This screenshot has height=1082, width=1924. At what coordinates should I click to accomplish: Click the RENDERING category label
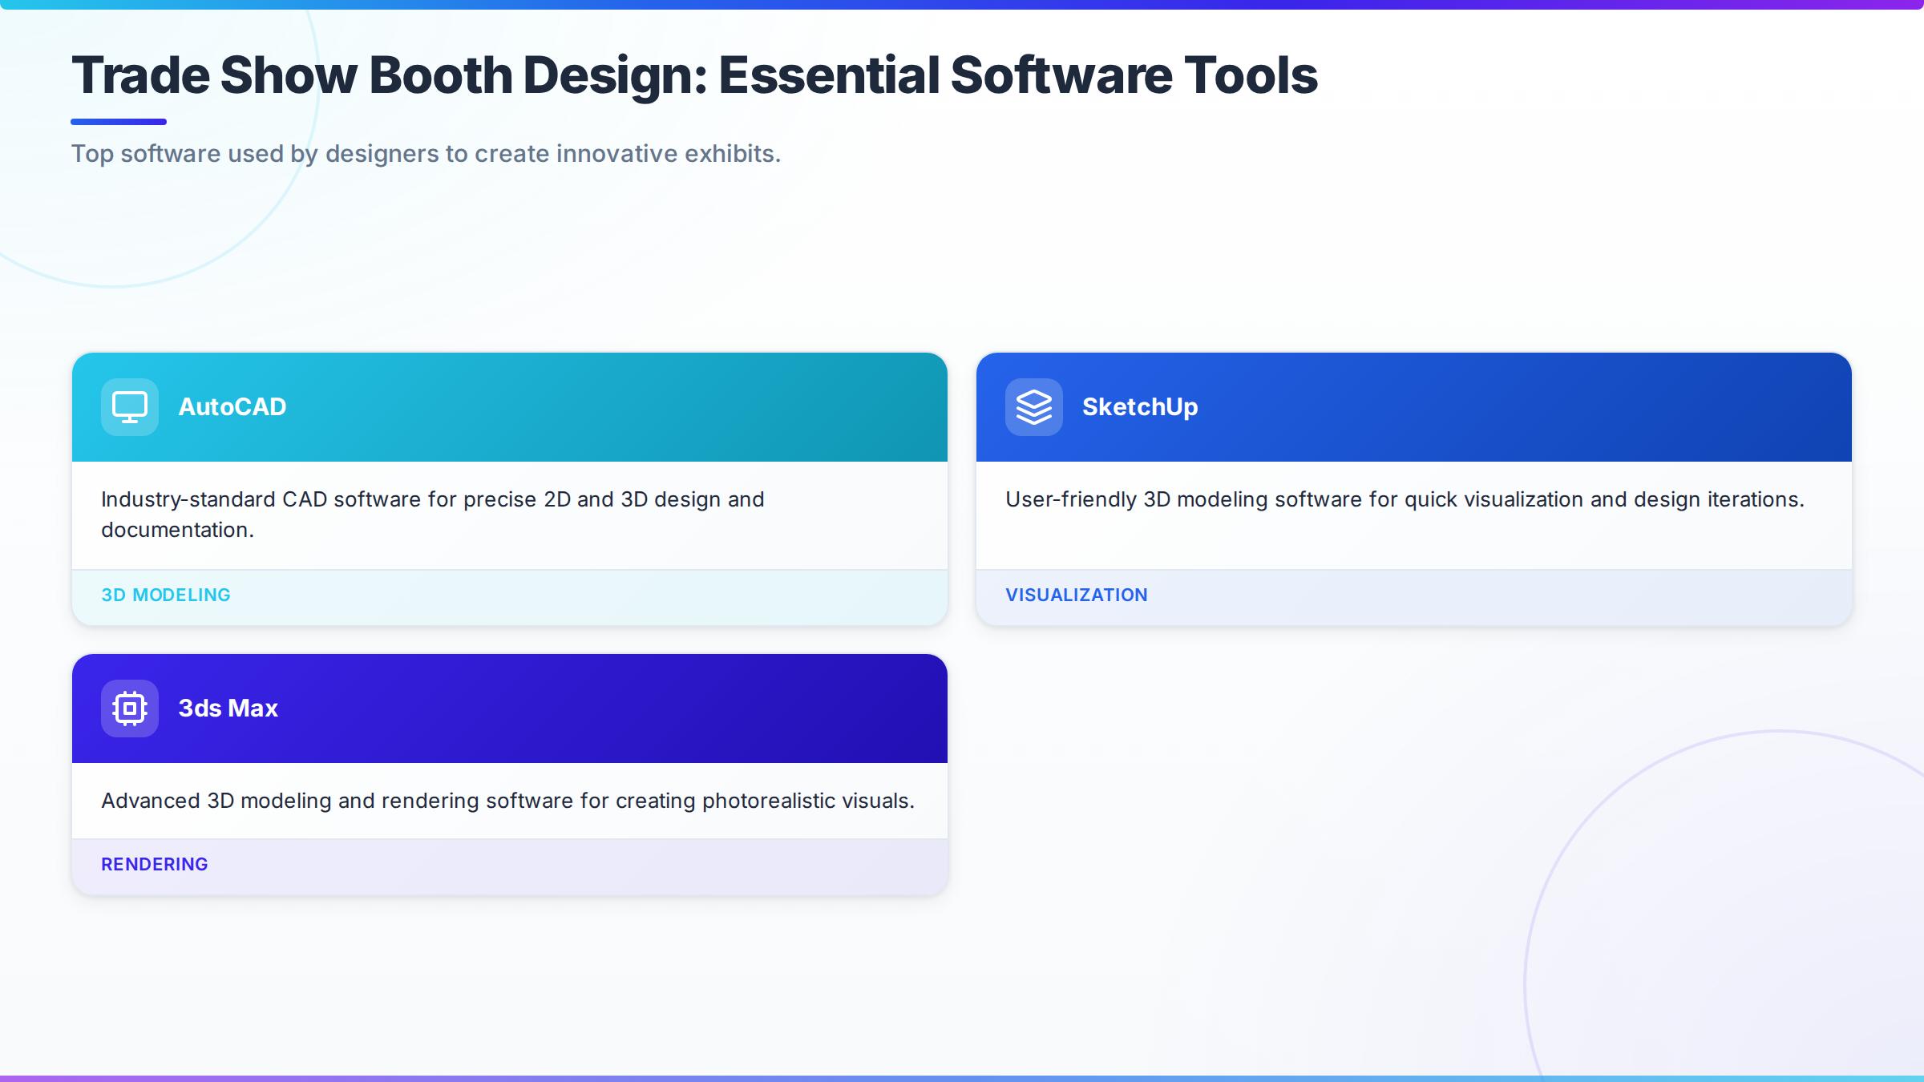coord(155,864)
